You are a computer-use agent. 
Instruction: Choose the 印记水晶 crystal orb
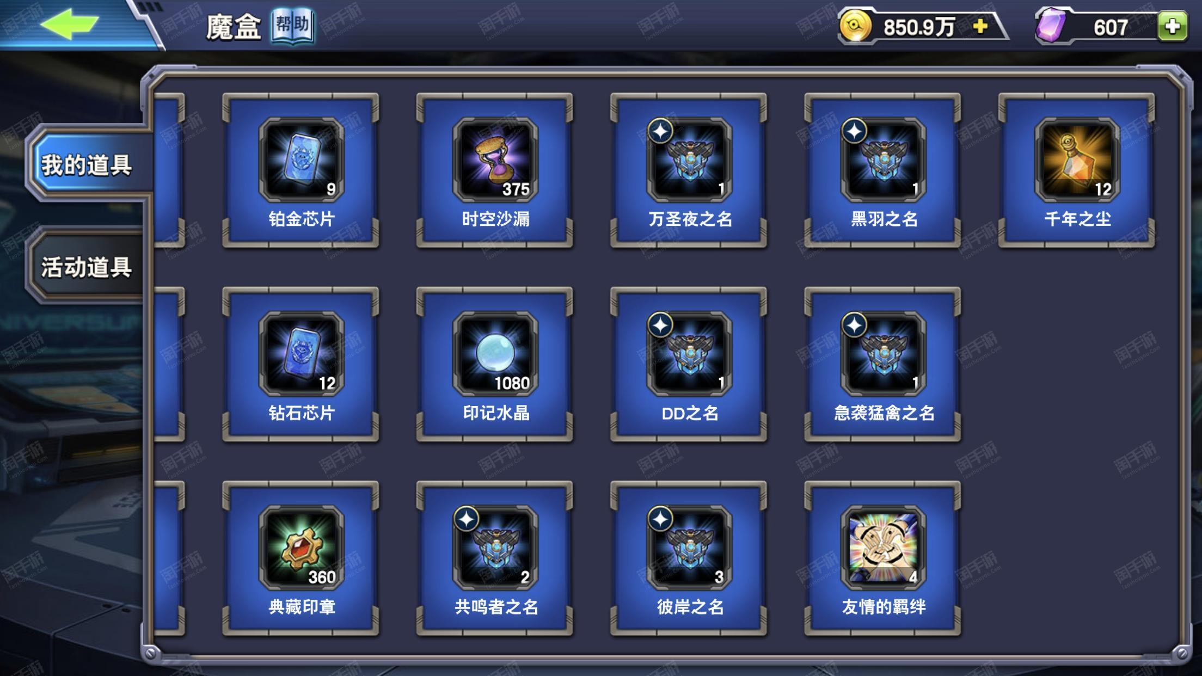pos(495,364)
